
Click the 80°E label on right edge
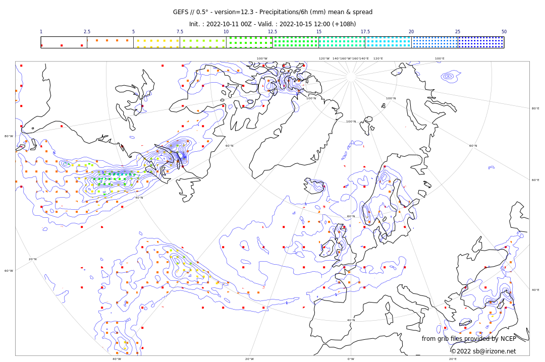coord(535,108)
